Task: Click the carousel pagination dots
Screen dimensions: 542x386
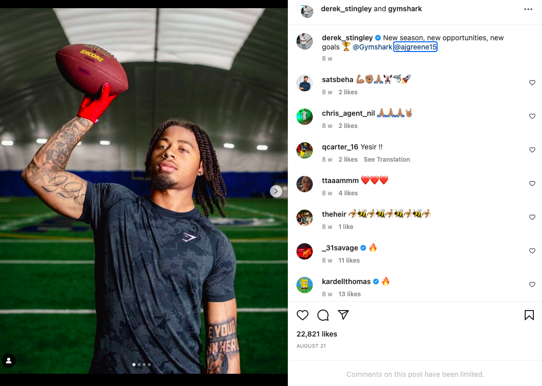Action: [142, 365]
